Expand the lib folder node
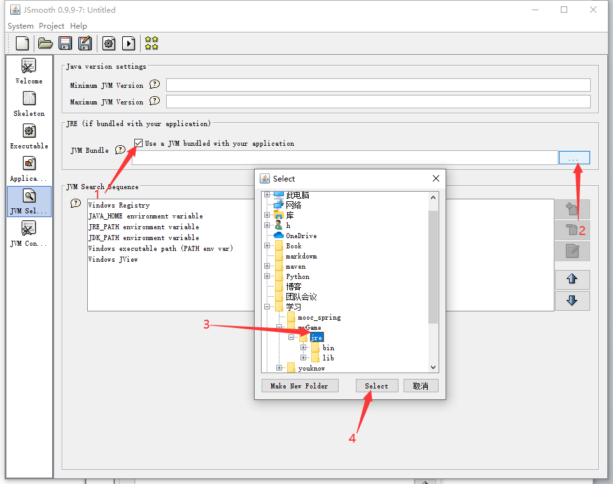Image resolution: width=613 pixels, height=484 pixels. tap(304, 357)
